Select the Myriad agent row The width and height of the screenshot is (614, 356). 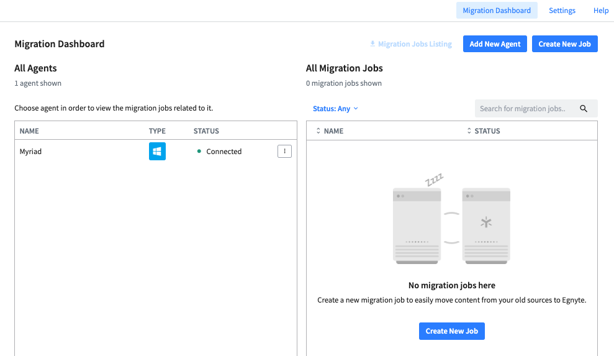coord(156,152)
